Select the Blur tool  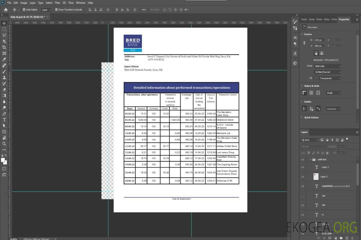coord(4,102)
